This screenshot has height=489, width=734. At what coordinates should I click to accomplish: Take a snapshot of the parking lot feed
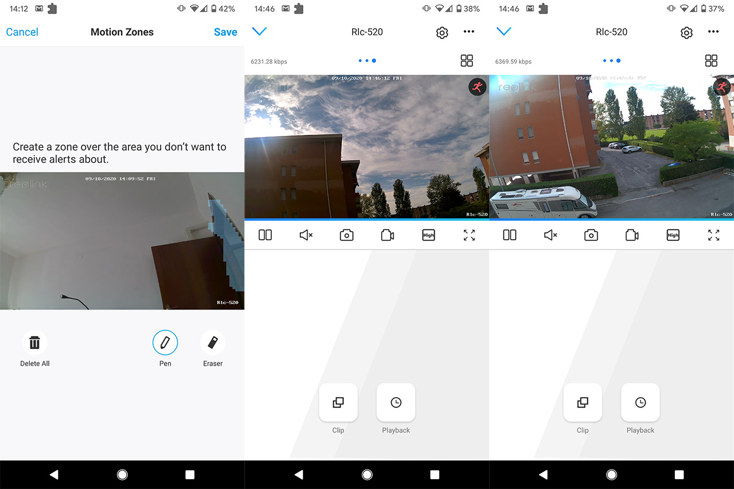click(x=591, y=235)
